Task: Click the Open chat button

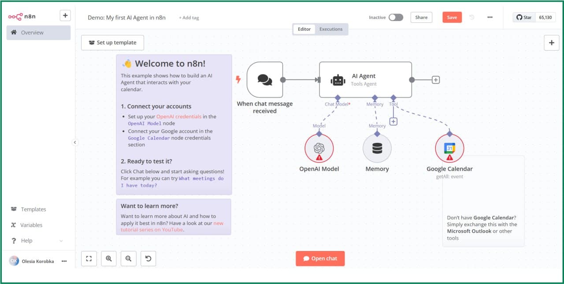Action: pyautogui.click(x=320, y=259)
